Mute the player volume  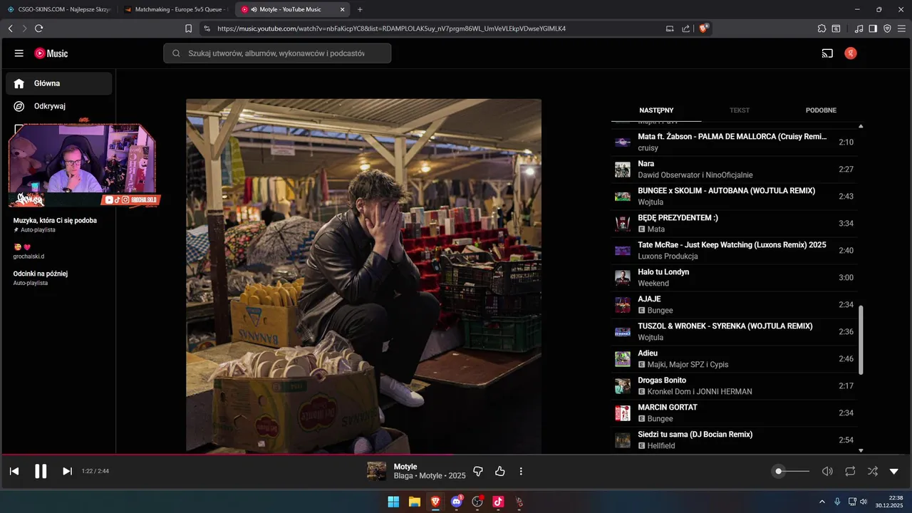click(827, 471)
